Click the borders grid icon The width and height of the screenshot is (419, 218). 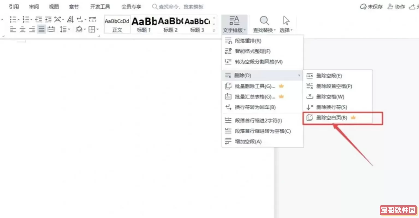[92, 29]
